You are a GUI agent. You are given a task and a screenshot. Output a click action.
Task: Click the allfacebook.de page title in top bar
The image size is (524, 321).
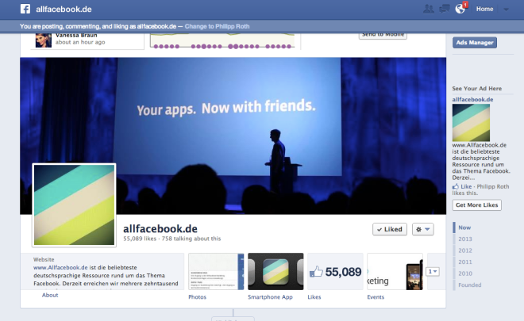[64, 10]
